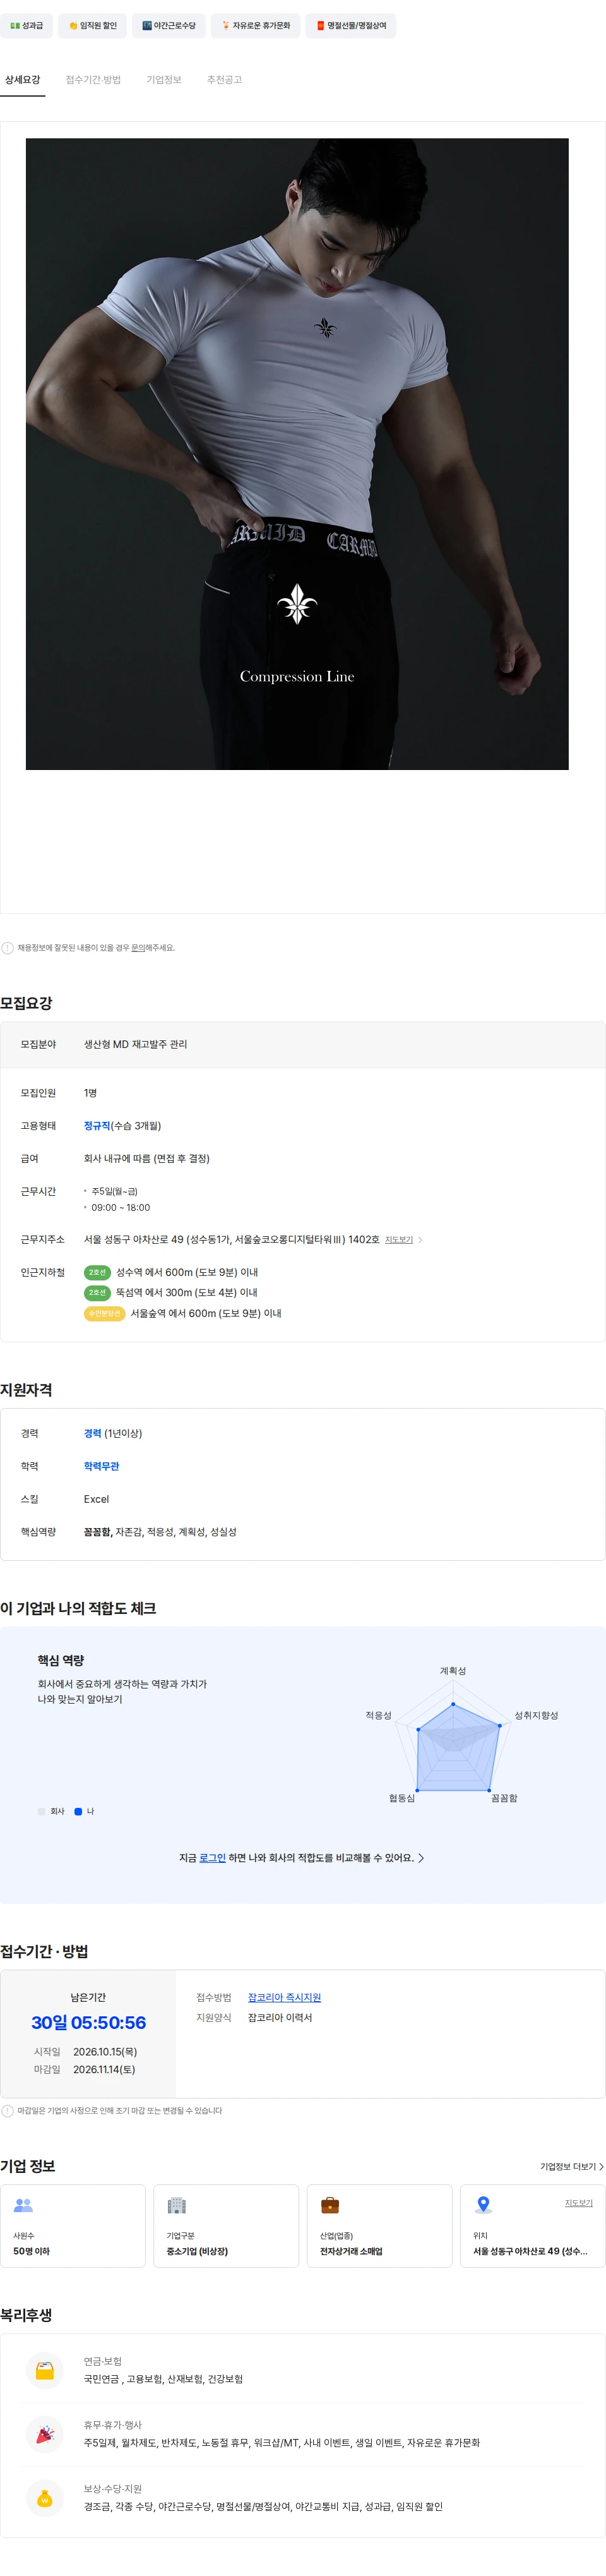The image size is (606, 2576).
Task: Click the 기업구분 building icon
Action: (x=177, y=2206)
